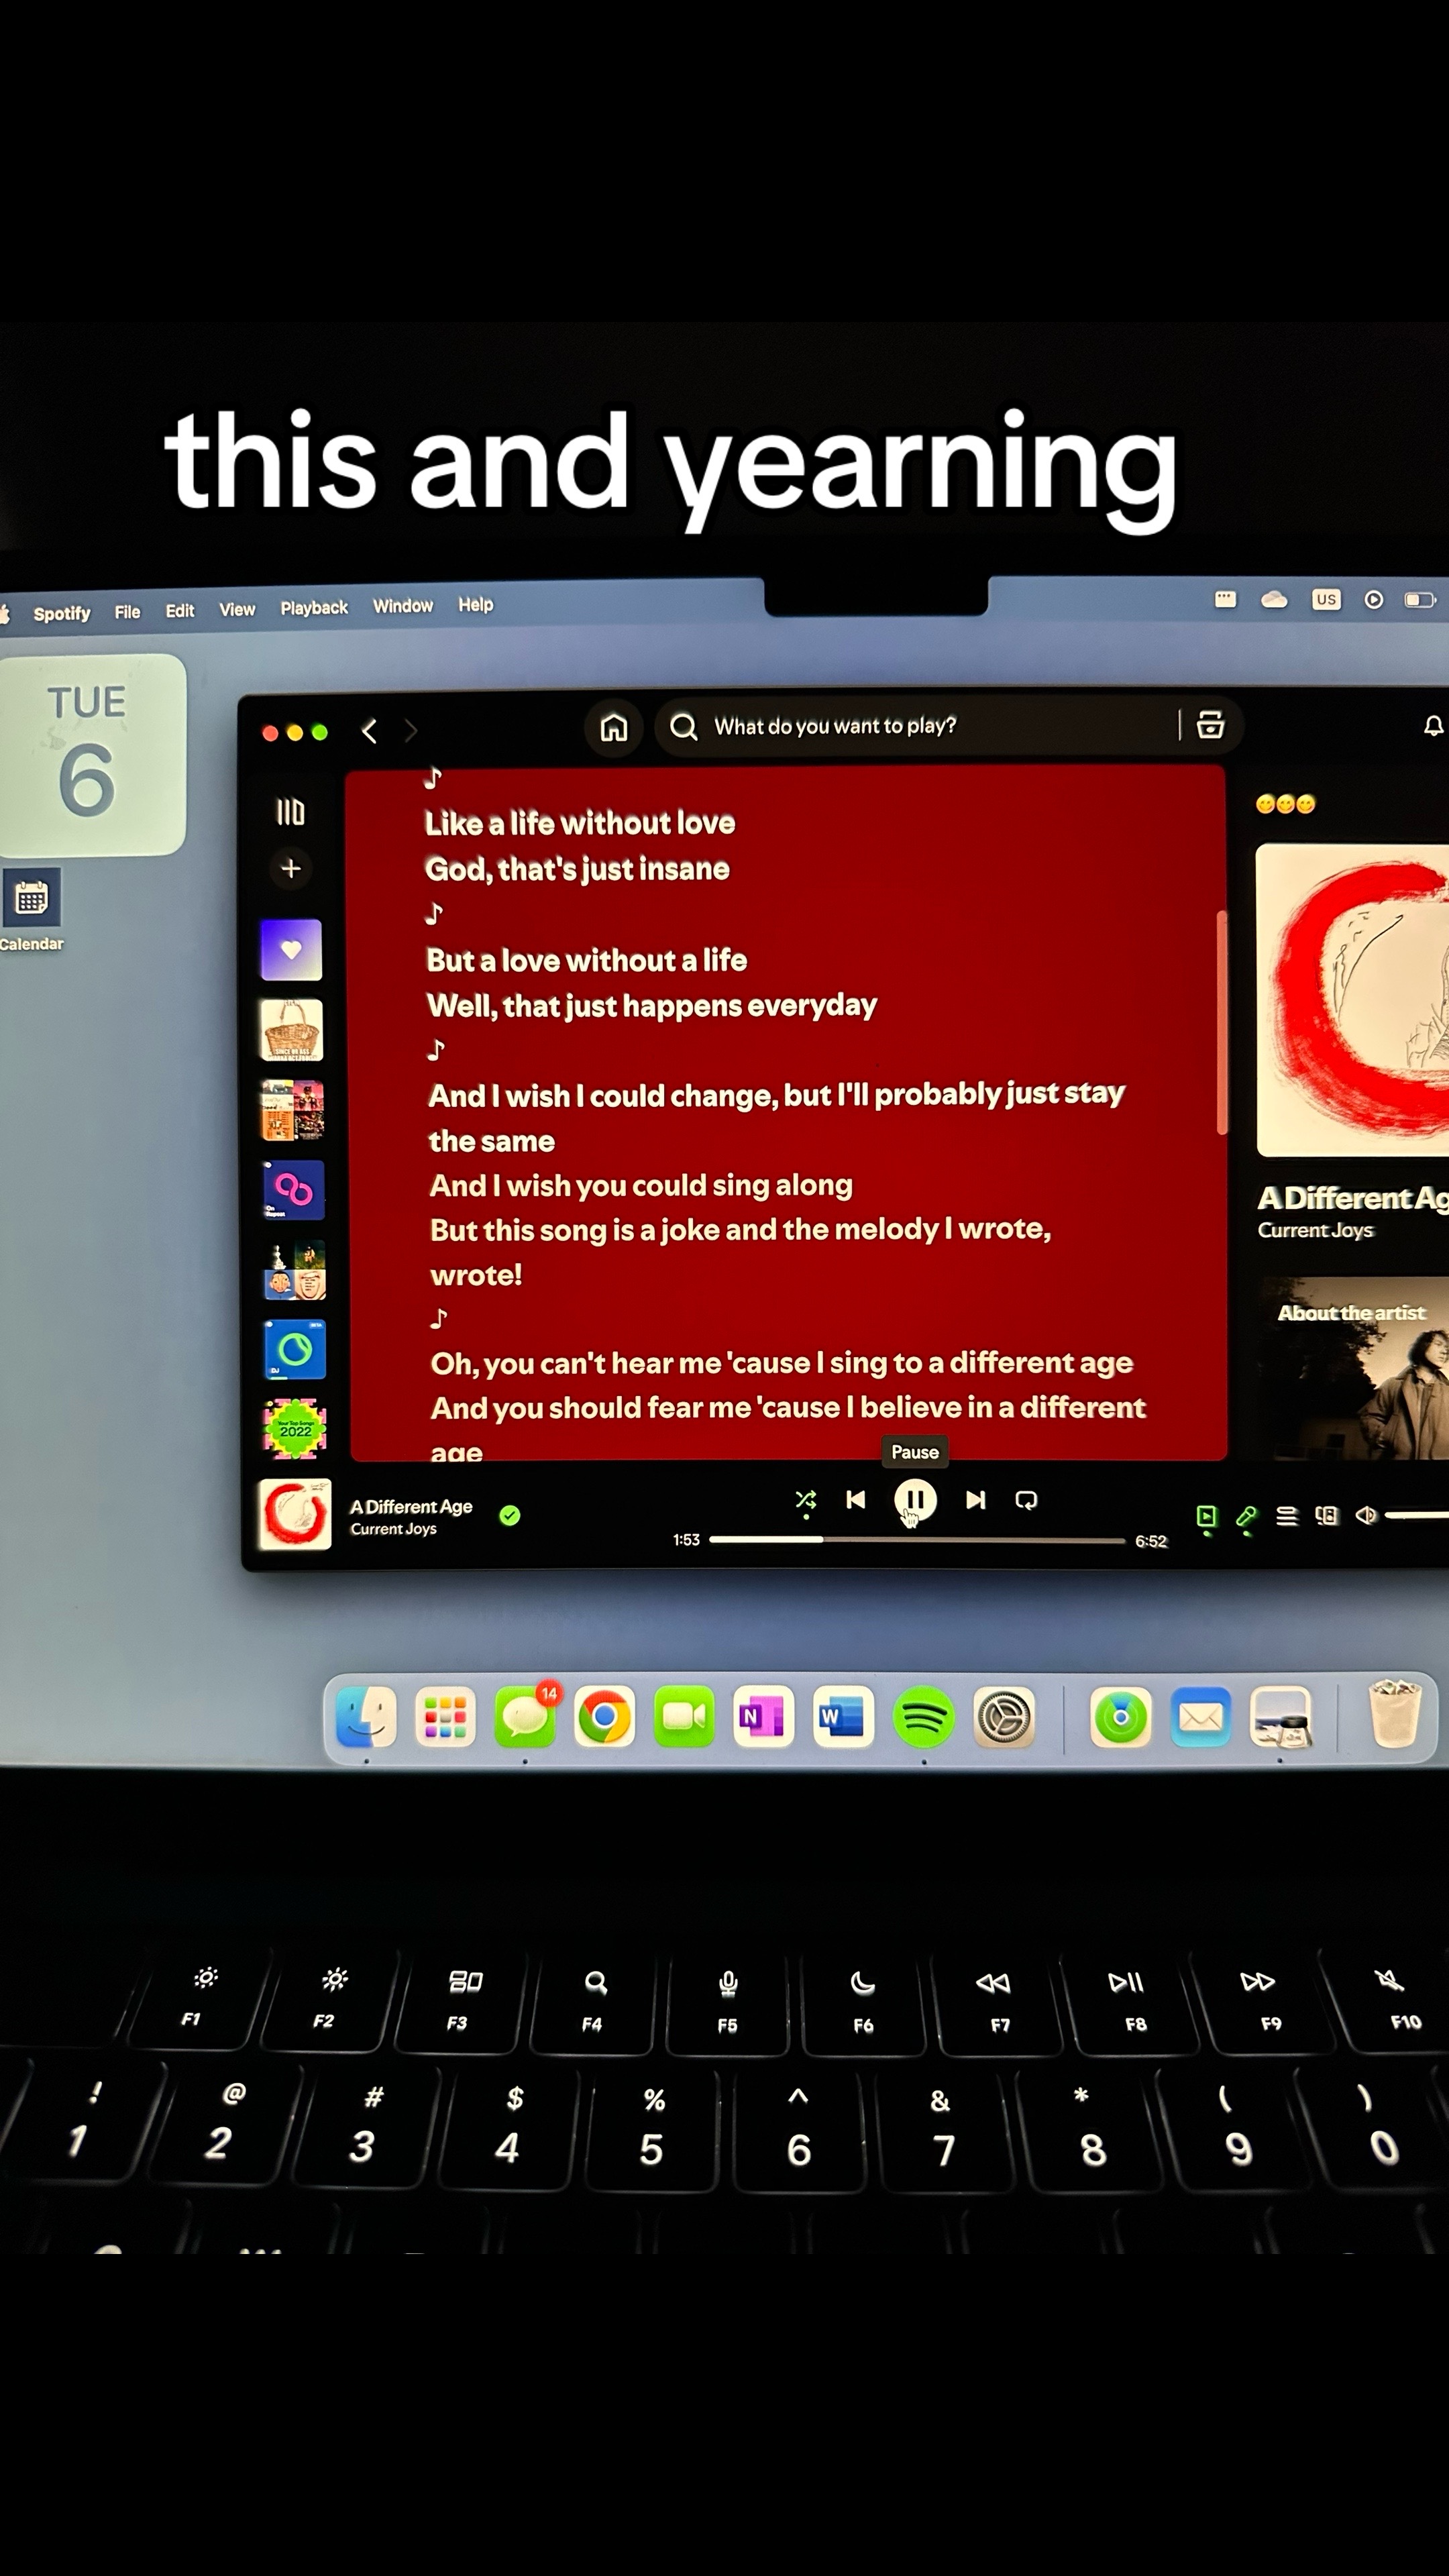Toggle the Now Playing view button
Viewport: 1449px width, 2576px height.
(x=1206, y=1516)
